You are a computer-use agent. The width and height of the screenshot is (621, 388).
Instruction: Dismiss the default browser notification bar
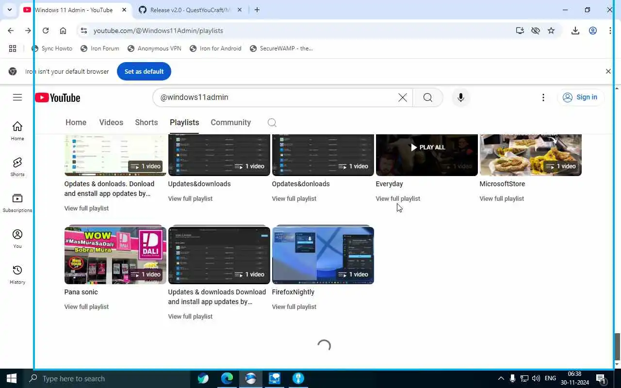point(608,71)
